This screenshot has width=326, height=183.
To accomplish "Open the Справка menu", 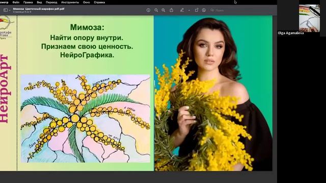I will coord(99,2).
